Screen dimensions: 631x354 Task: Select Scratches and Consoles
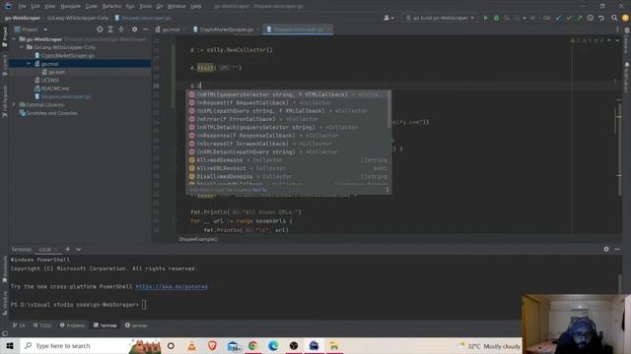51,113
